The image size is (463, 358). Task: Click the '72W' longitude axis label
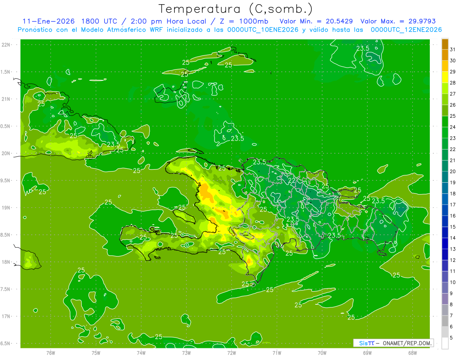[x=231, y=353]
